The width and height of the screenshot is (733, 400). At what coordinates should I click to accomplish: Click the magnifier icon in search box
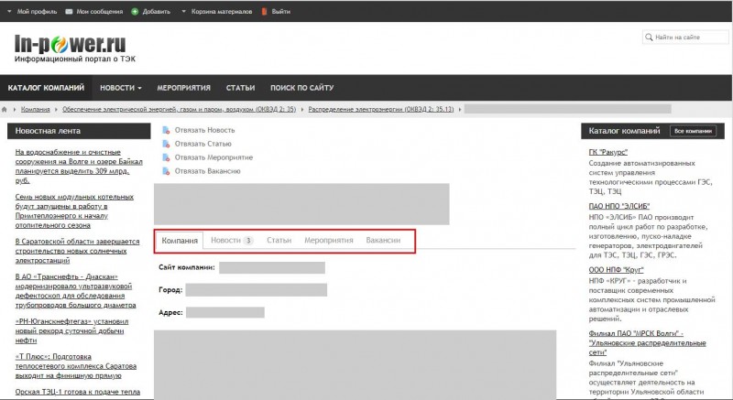pos(650,38)
